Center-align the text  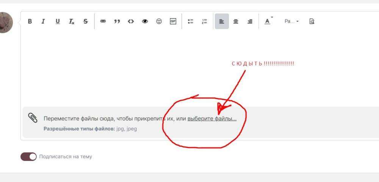click(236, 22)
